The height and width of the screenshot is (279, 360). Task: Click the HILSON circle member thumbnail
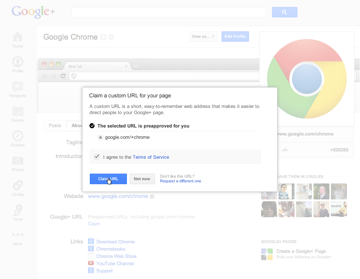339,209
